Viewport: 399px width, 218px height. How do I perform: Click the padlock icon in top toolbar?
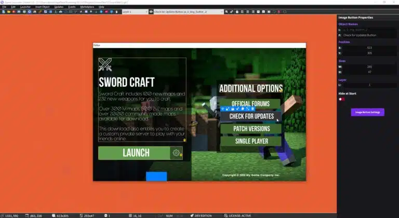point(237,12)
